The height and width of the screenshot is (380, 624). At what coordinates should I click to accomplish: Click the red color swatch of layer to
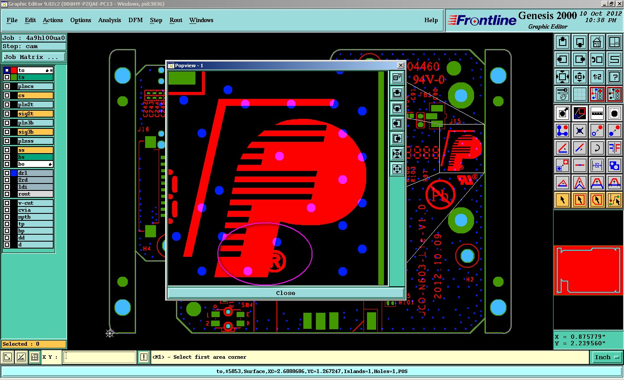click(14, 70)
